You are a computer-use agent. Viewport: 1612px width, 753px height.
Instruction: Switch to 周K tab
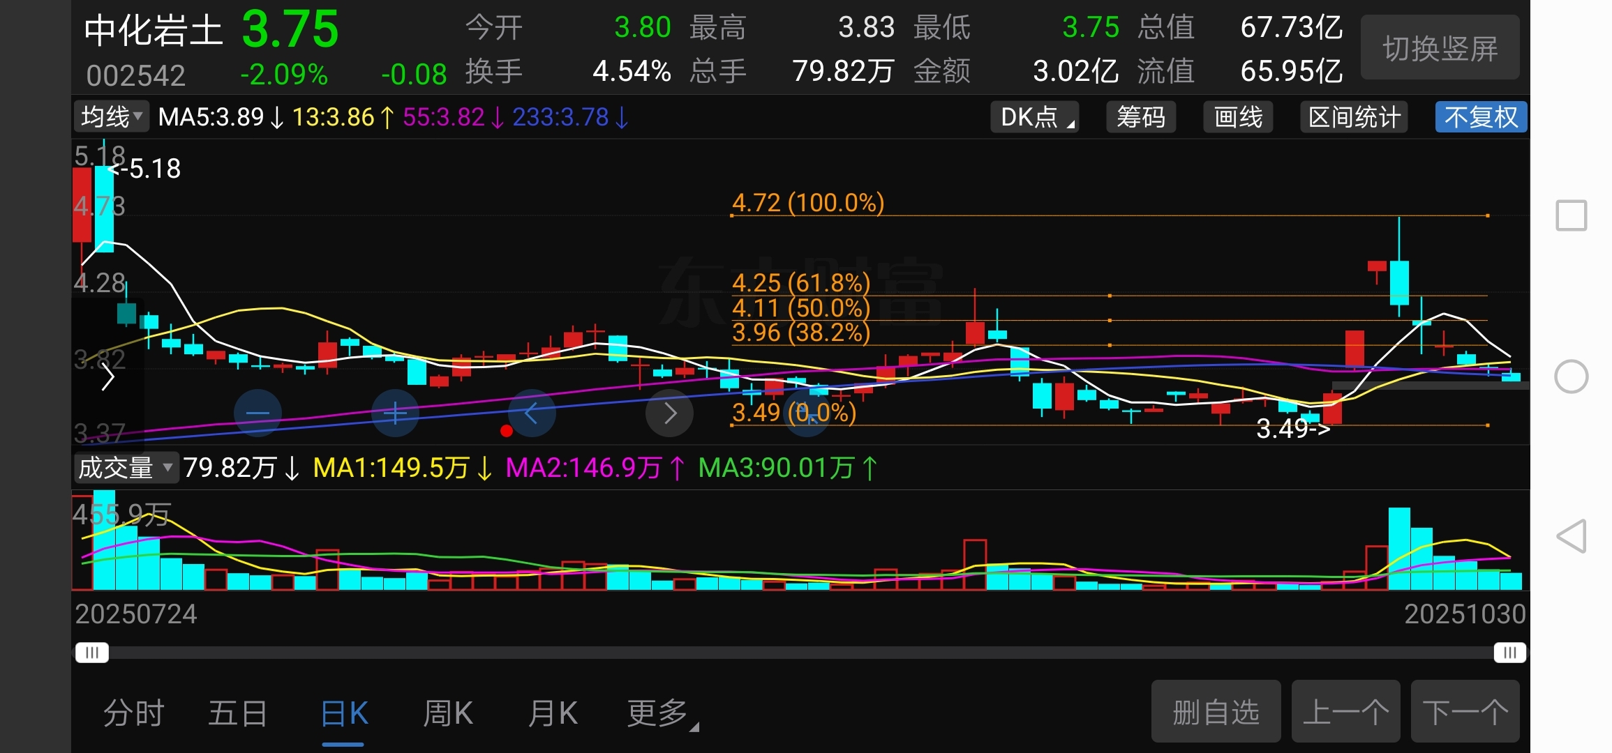[x=448, y=713]
